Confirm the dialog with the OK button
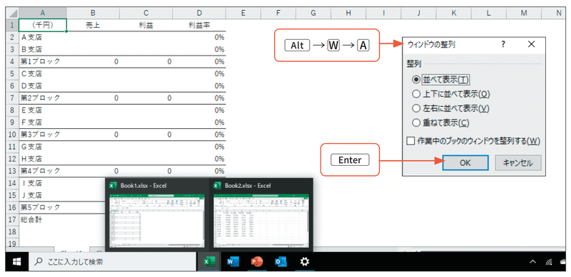 [465, 163]
